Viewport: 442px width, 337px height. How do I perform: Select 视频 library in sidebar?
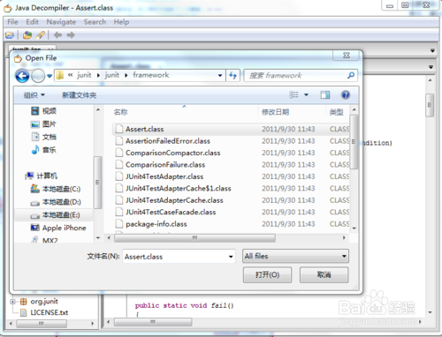[43, 111]
